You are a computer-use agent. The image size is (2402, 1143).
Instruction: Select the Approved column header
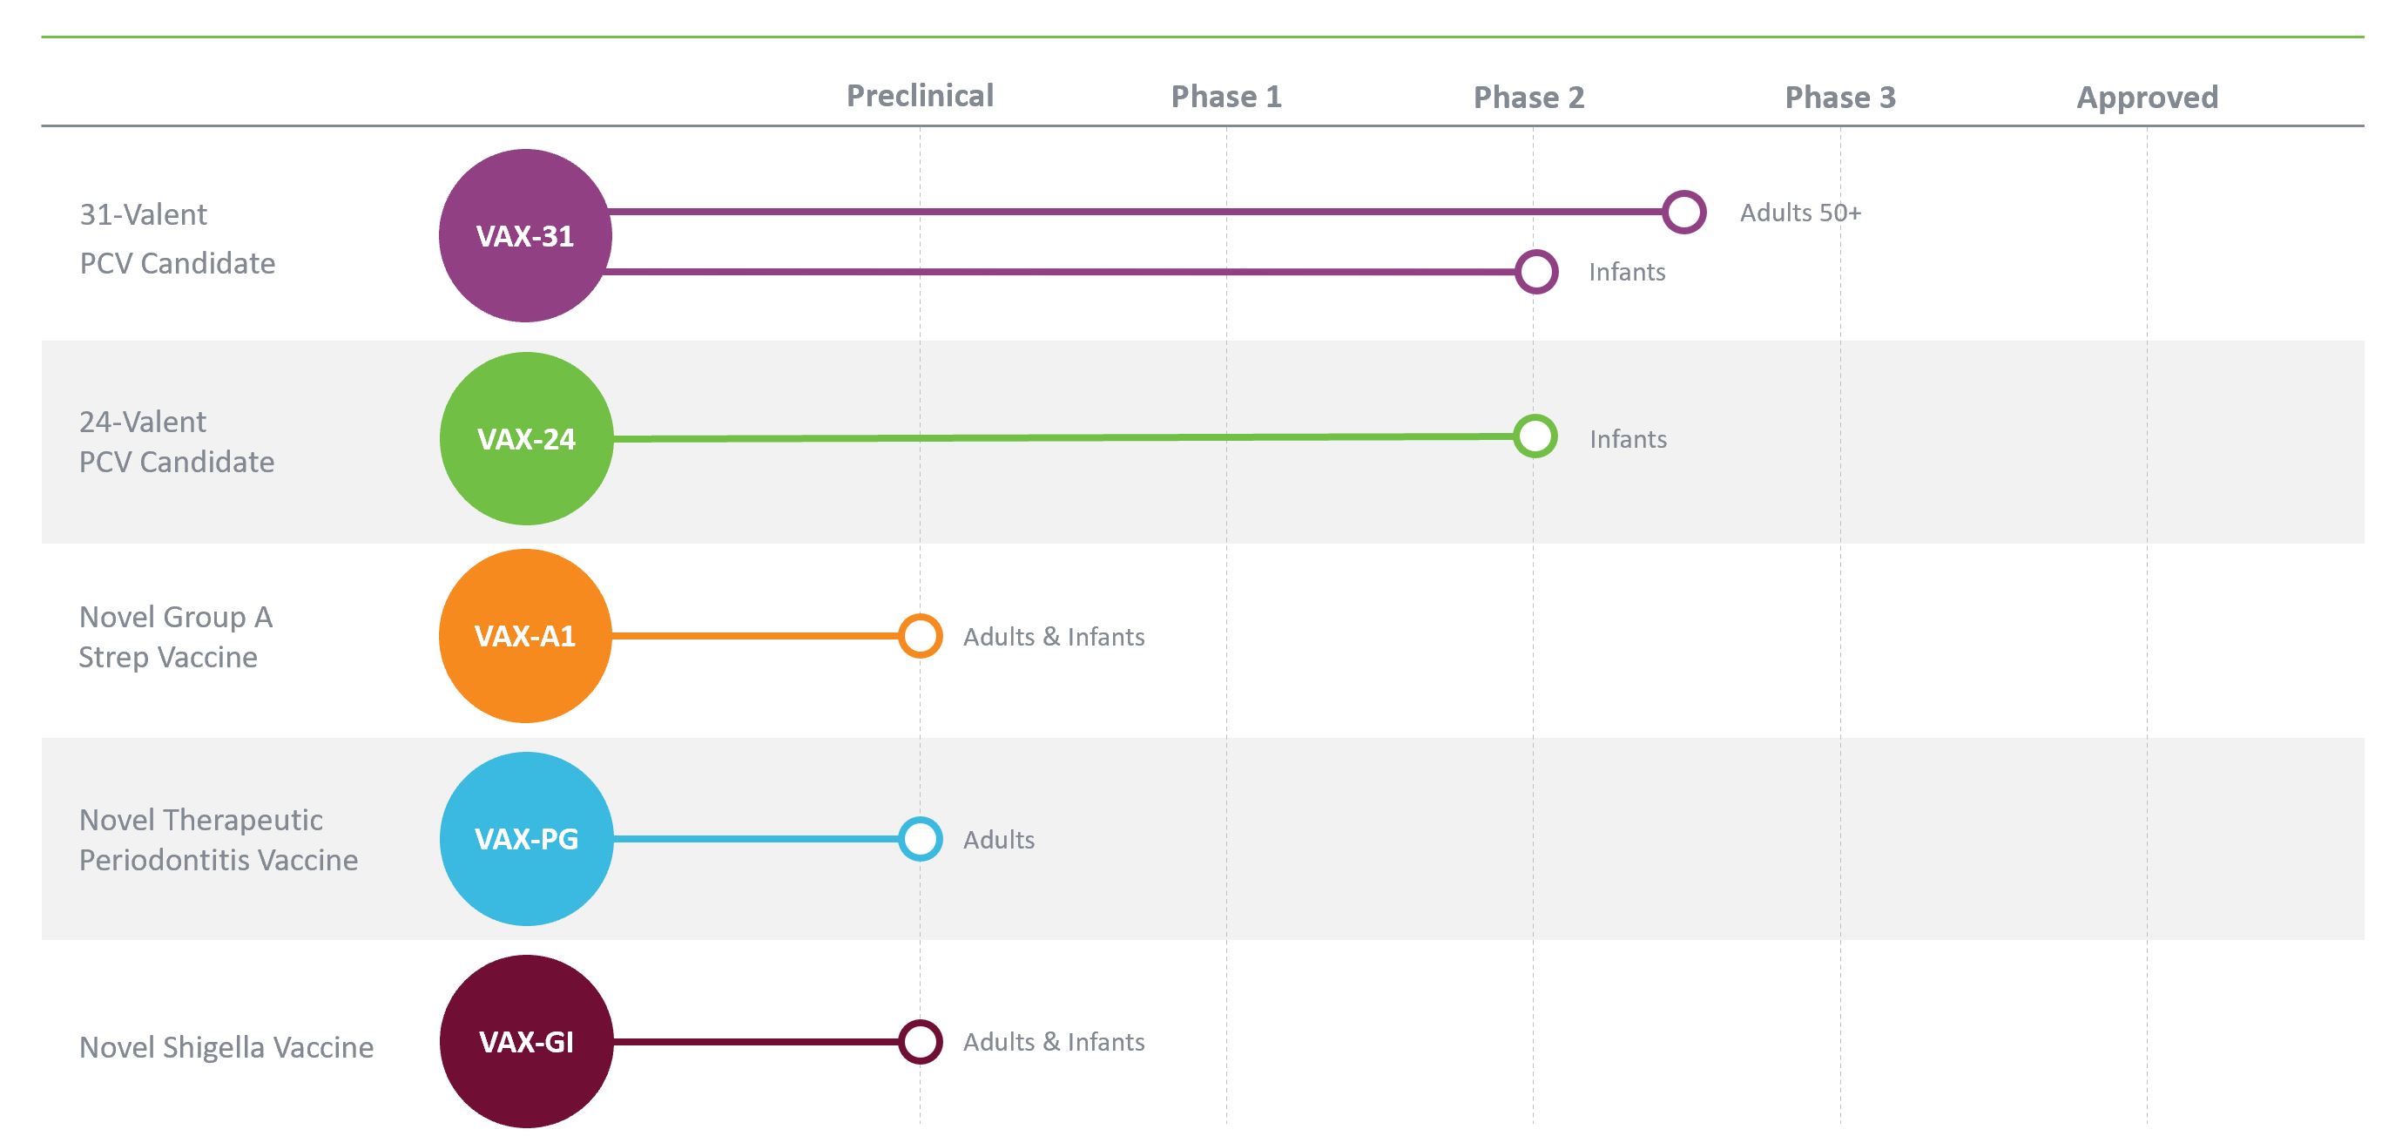click(x=2147, y=98)
